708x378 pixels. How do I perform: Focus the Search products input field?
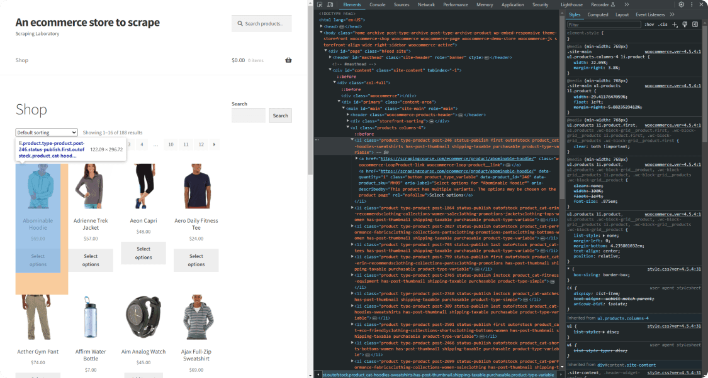click(x=262, y=23)
